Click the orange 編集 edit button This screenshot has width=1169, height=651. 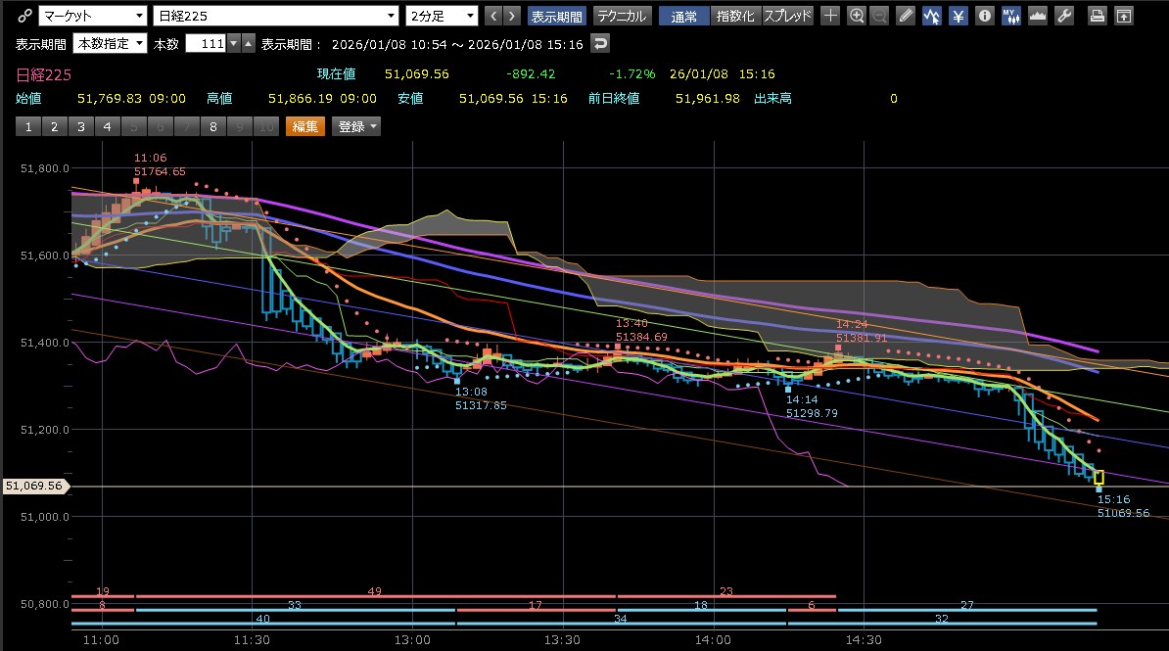[304, 126]
